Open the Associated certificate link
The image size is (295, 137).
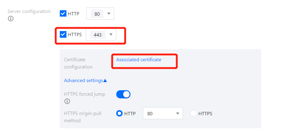[139, 60]
